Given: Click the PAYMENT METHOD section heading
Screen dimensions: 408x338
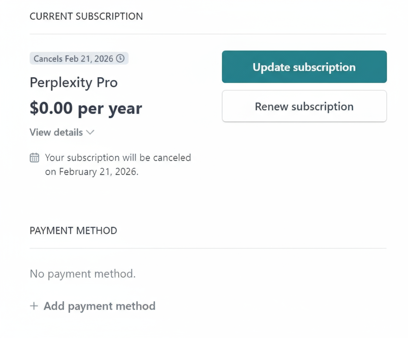Looking at the screenshot, I should click(x=73, y=231).
